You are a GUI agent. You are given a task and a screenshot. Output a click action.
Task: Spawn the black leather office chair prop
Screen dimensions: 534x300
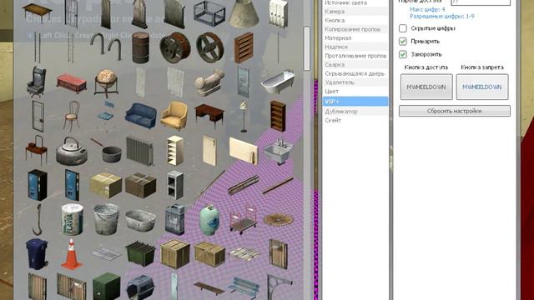[x=37, y=82]
